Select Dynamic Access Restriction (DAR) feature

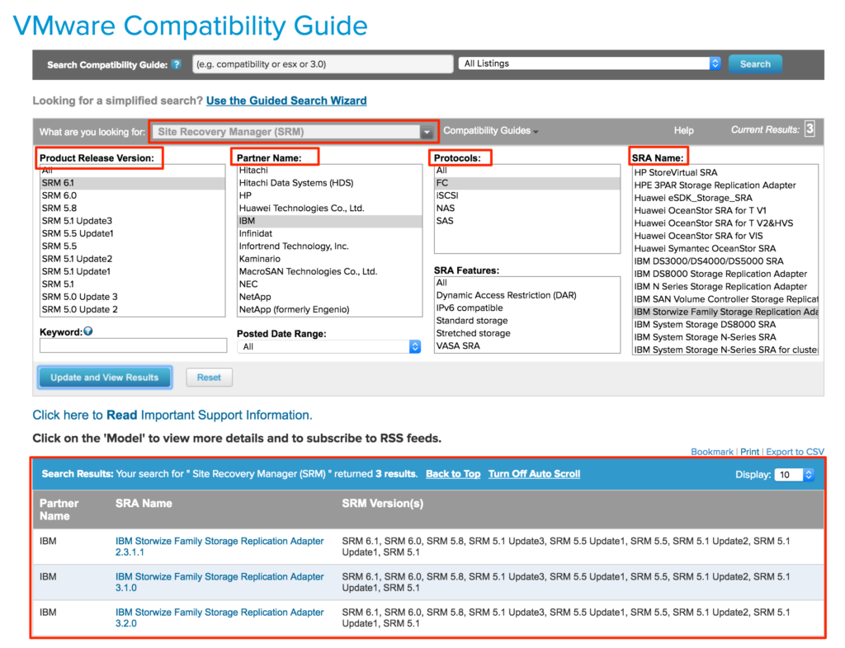tap(527, 295)
